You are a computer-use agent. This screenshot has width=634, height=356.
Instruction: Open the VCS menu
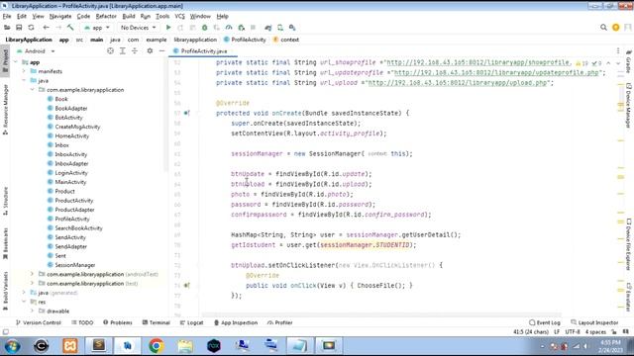point(179,16)
